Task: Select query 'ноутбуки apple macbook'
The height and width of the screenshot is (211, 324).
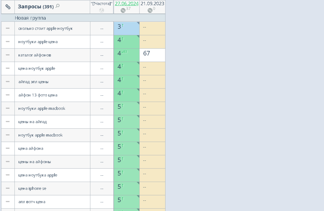Action: [x=42, y=108]
